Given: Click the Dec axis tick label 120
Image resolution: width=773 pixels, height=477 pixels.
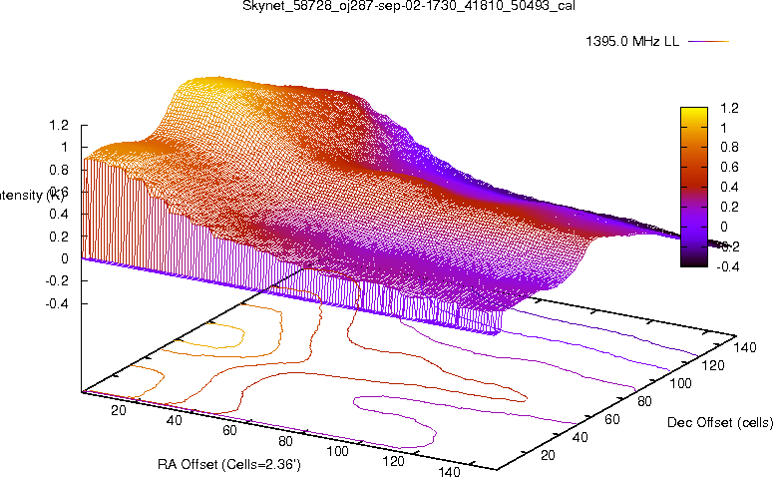Looking at the screenshot, I should tap(713, 365).
